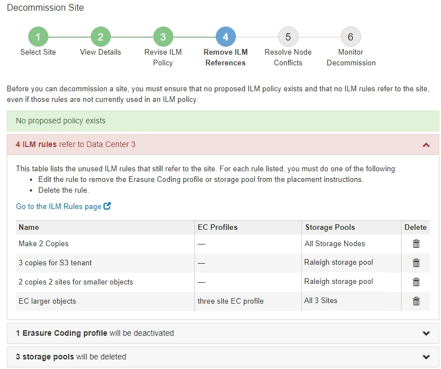Screen dimensions: 441x369
Task: Delete the 2 copies 2 sites rule
Action: click(416, 282)
